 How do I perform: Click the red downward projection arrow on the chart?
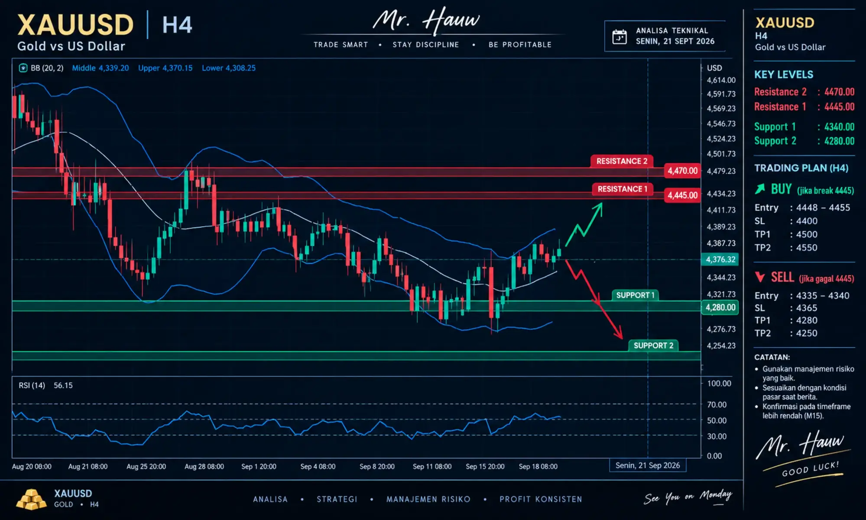pos(594,299)
